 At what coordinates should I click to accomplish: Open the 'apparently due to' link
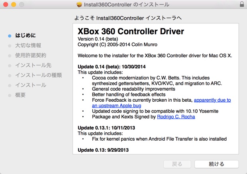[x=212, y=100]
